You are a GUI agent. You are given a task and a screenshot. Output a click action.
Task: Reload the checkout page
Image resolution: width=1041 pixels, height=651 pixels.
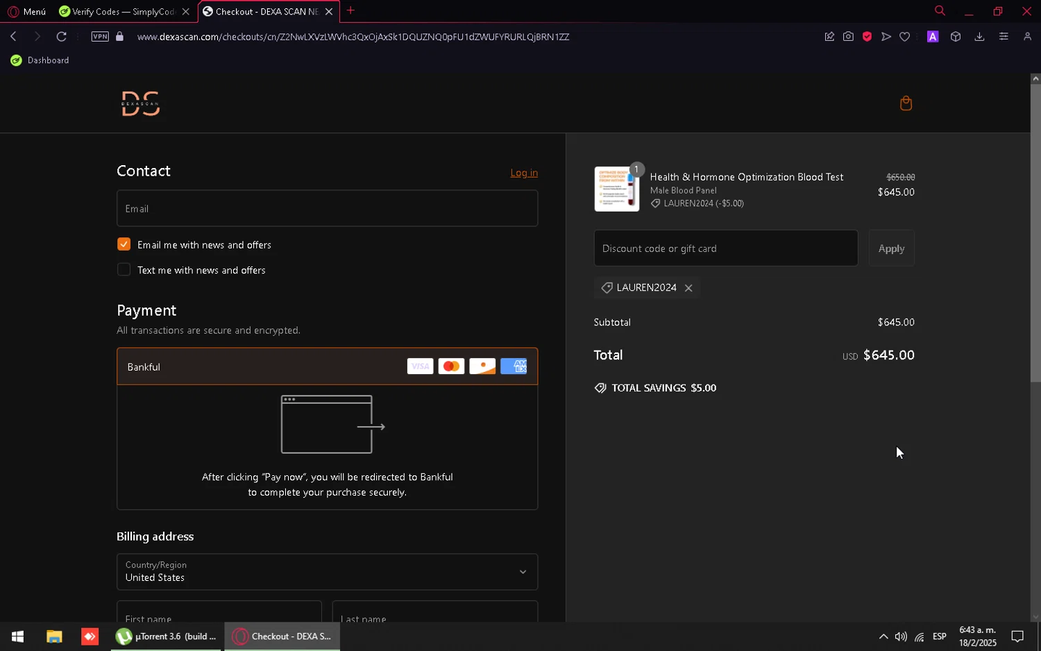(61, 36)
